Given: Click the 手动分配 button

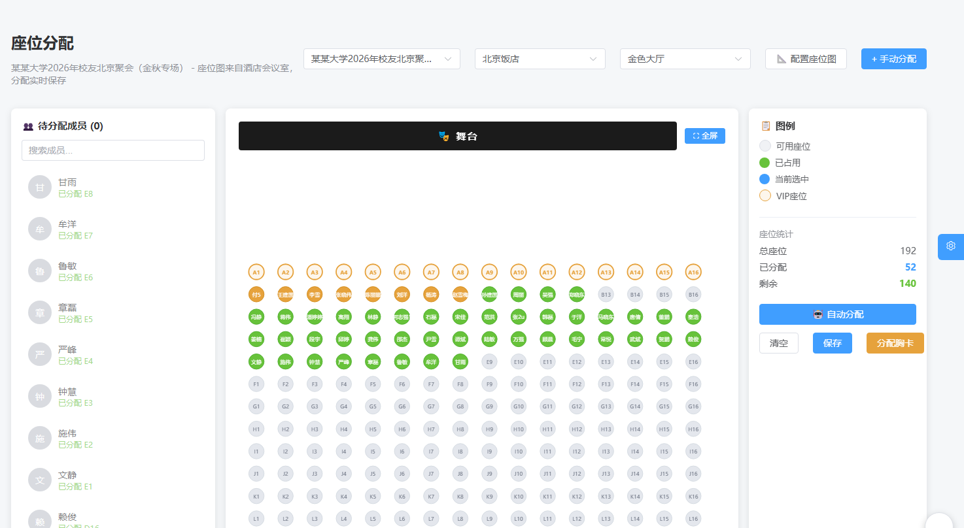Looking at the screenshot, I should click(x=894, y=59).
